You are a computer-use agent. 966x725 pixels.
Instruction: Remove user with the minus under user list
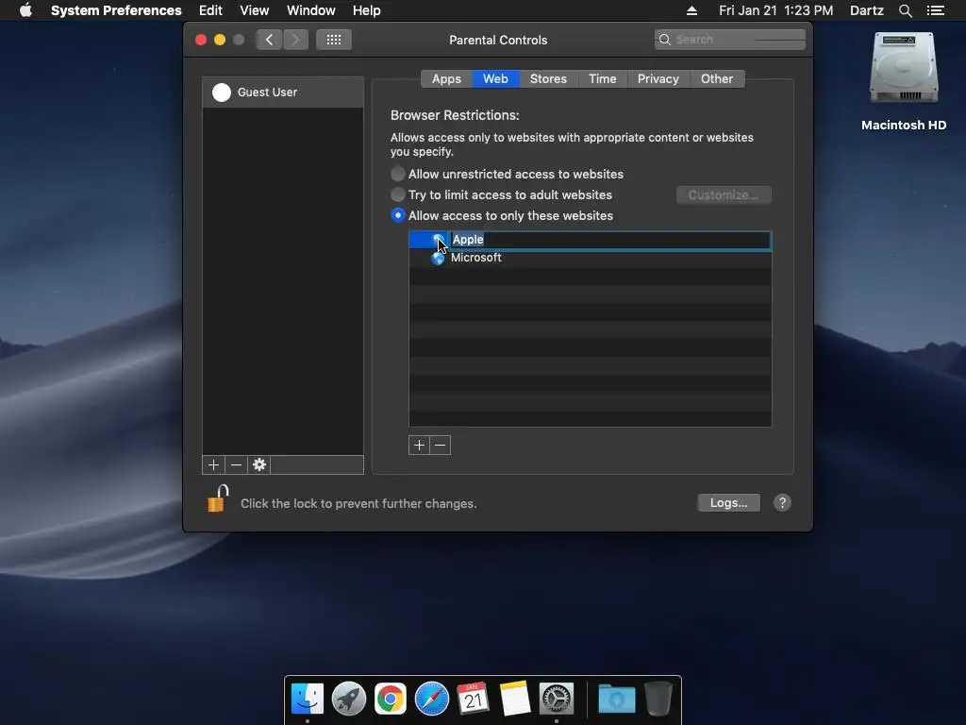pos(236,464)
